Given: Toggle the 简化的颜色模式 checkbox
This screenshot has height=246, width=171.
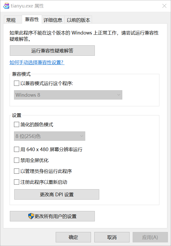Looking at the screenshot, I should coord(17,125).
